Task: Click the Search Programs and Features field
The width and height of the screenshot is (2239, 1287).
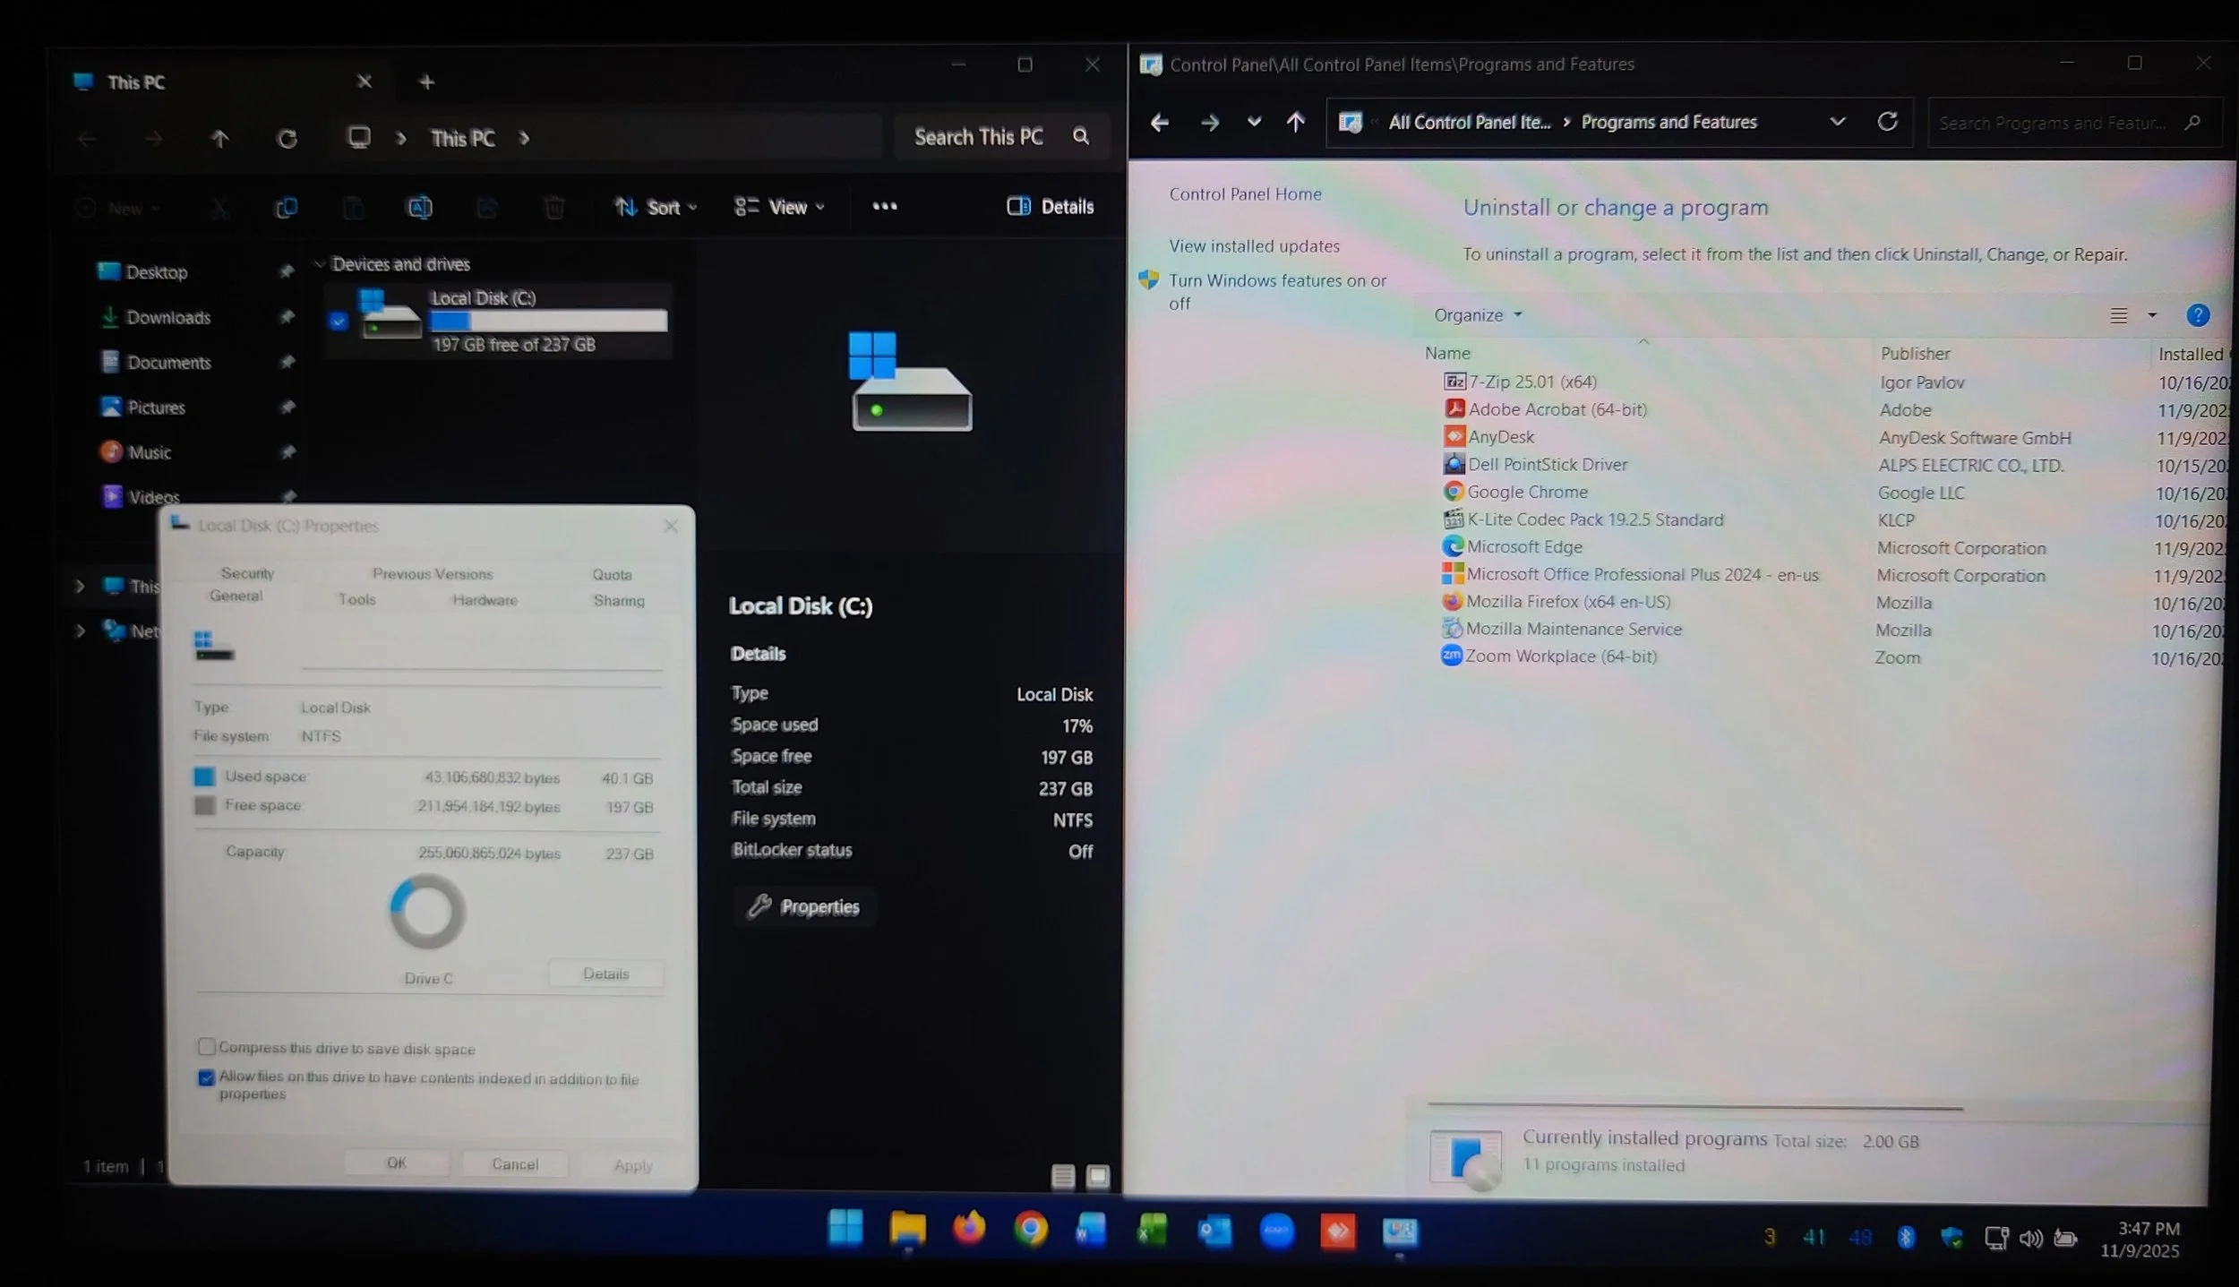Action: [2051, 123]
